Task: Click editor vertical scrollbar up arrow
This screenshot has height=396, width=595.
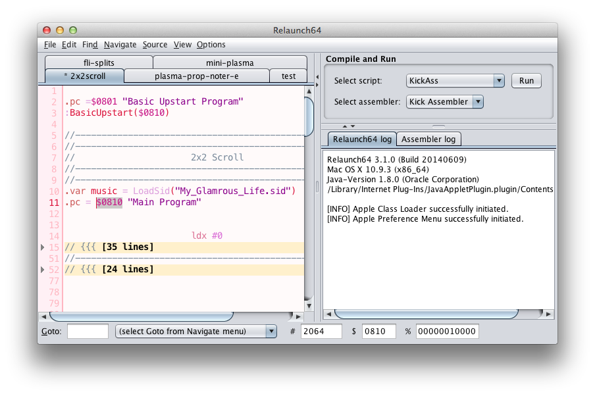Action: (x=309, y=91)
